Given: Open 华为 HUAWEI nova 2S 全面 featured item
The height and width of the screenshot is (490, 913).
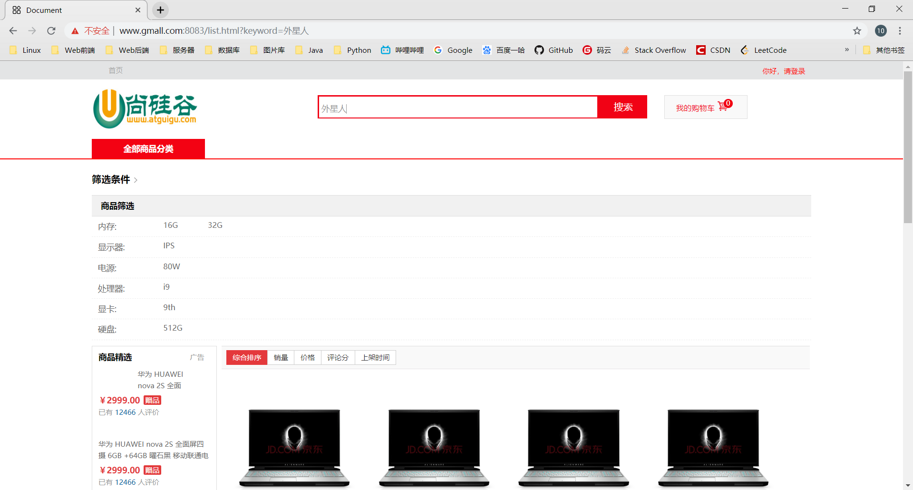Looking at the screenshot, I should pyautogui.click(x=160, y=380).
